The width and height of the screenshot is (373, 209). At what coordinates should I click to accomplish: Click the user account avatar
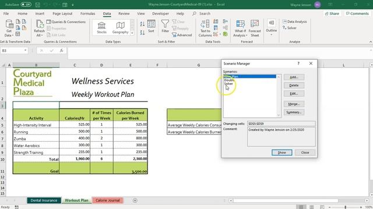tap(317, 5)
